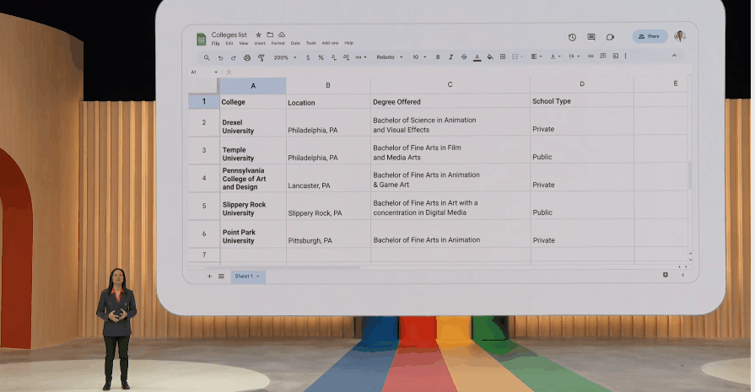
Task: Insert a comment from the toolbar
Action: (603, 56)
